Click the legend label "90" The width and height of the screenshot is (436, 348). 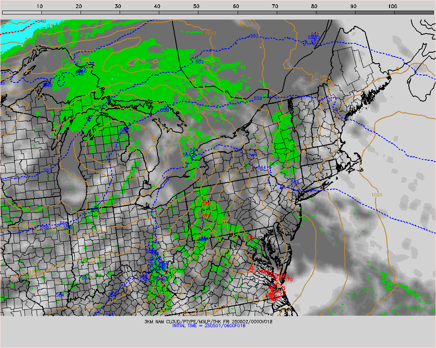(x=353, y=6)
